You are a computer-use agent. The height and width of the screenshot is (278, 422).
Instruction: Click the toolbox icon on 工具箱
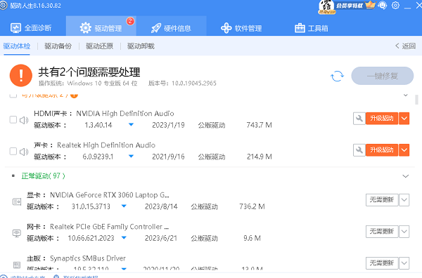tap(300, 28)
